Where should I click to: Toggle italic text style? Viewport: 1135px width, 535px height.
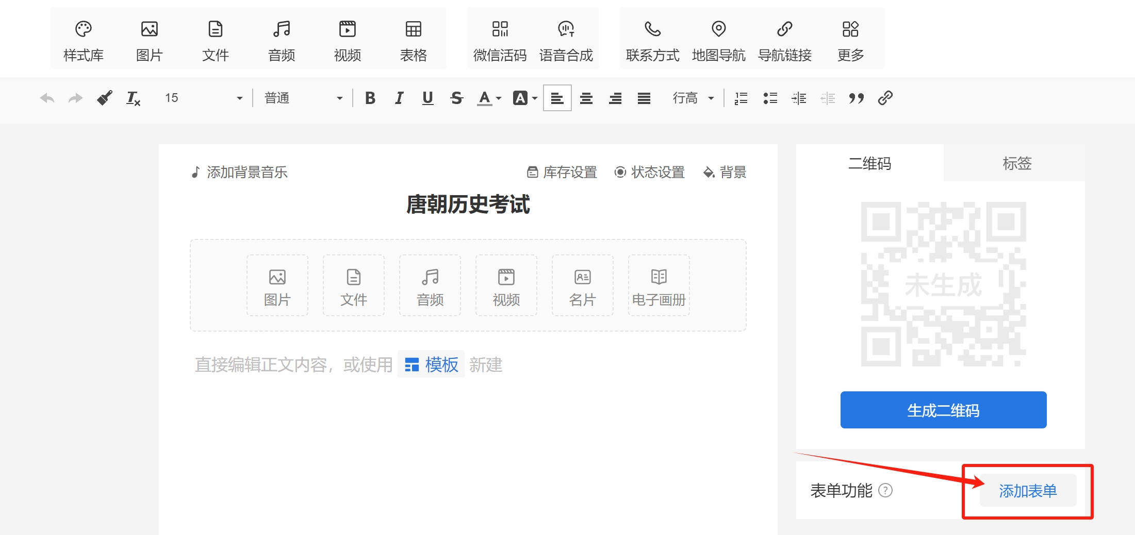pos(399,98)
